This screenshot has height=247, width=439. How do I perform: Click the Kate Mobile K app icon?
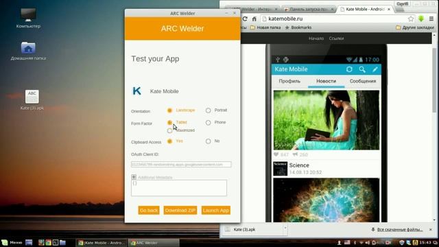pos(137,91)
